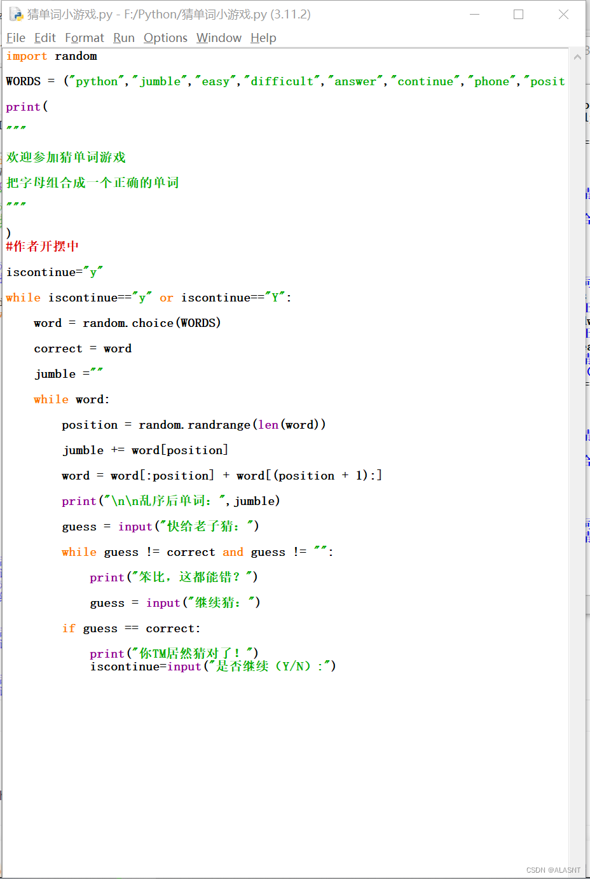Click the Python IDLE icon in the title bar
This screenshot has height=879, width=590.
point(14,14)
